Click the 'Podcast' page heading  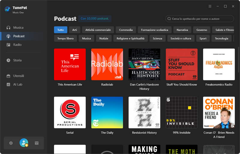pos(65,19)
